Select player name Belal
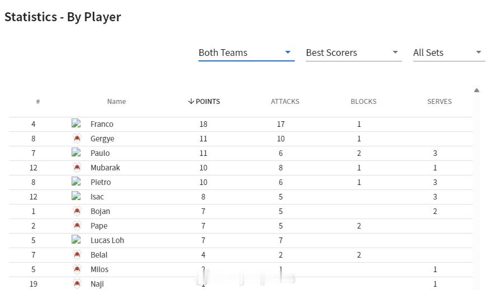 click(99, 255)
